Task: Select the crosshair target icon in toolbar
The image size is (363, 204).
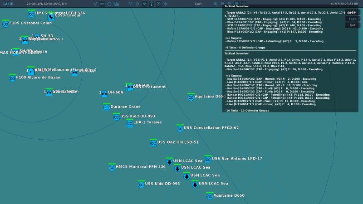Action: 137,4
